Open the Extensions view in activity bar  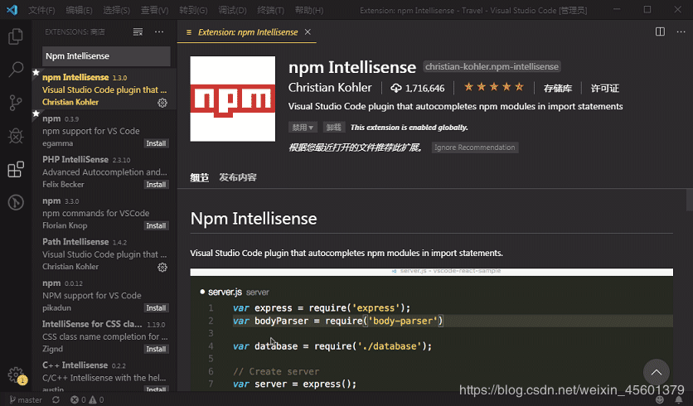pyautogui.click(x=15, y=170)
